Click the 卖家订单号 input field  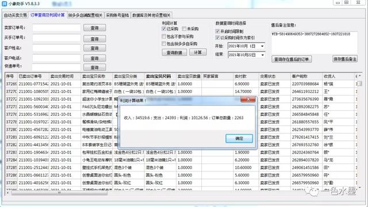click(x=56, y=28)
